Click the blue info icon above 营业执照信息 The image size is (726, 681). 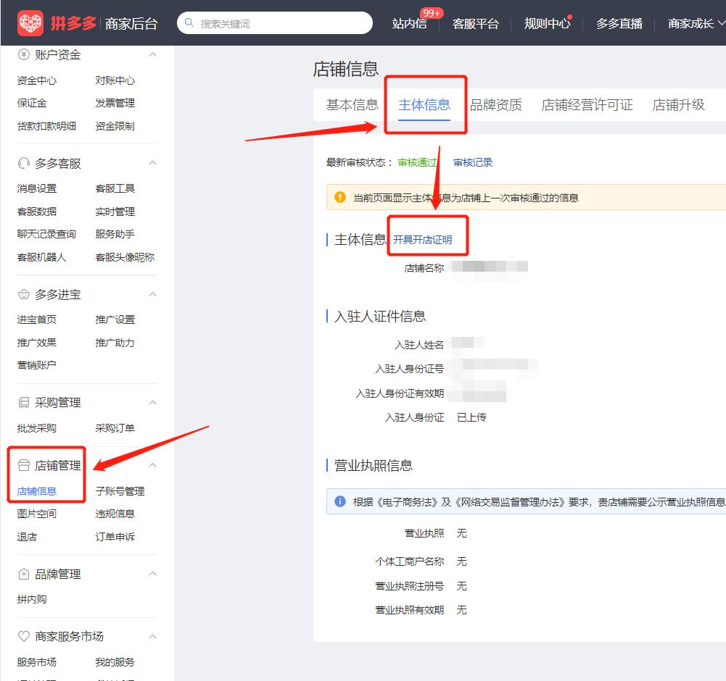coord(338,501)
